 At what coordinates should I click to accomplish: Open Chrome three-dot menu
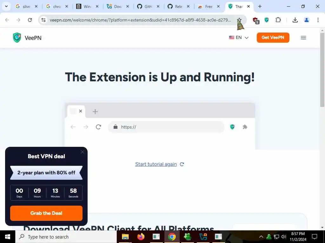tap(318, 20)
